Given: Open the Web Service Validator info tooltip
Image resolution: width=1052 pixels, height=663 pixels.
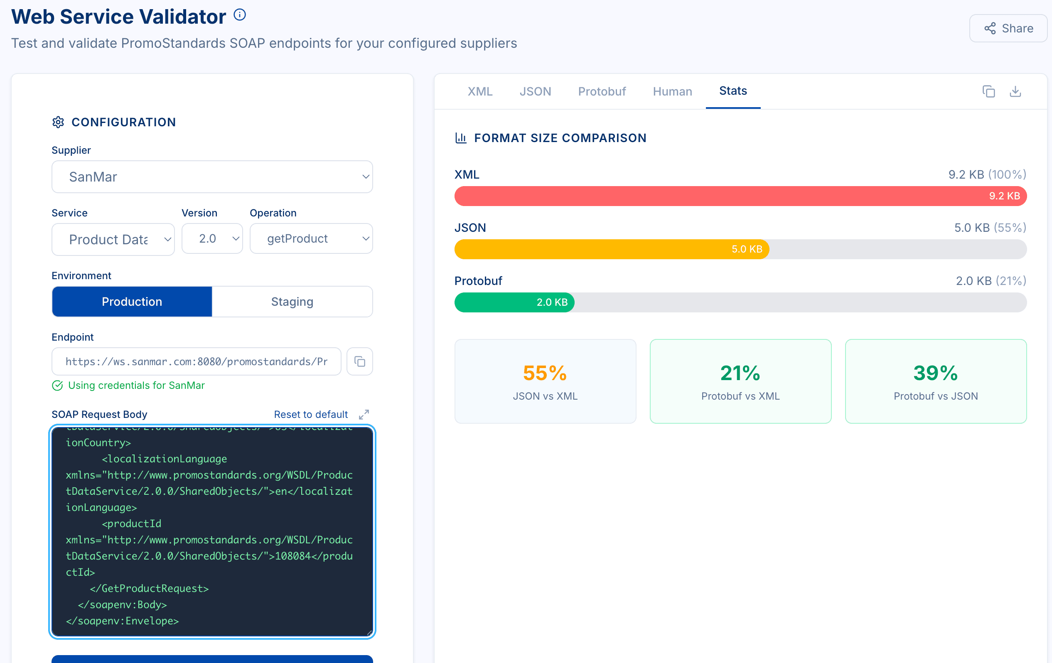Looking at the screenshot, I should click(239, 15).
